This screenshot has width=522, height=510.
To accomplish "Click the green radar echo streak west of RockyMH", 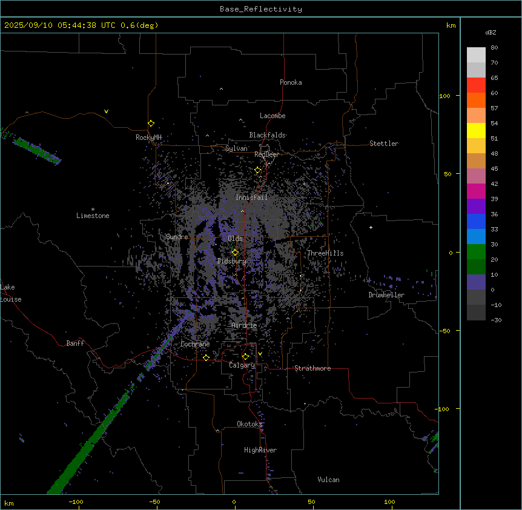I will coord(38,150).
